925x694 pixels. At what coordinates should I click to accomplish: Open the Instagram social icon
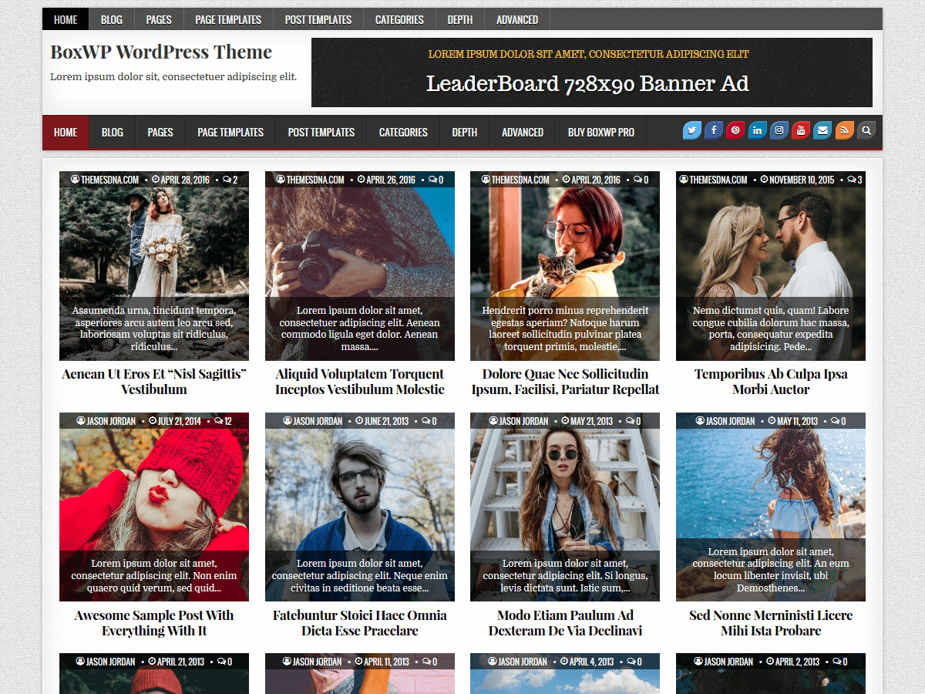(779, 130)
